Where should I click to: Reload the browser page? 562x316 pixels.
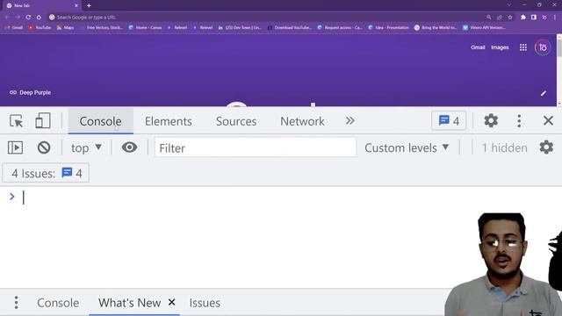28,18
